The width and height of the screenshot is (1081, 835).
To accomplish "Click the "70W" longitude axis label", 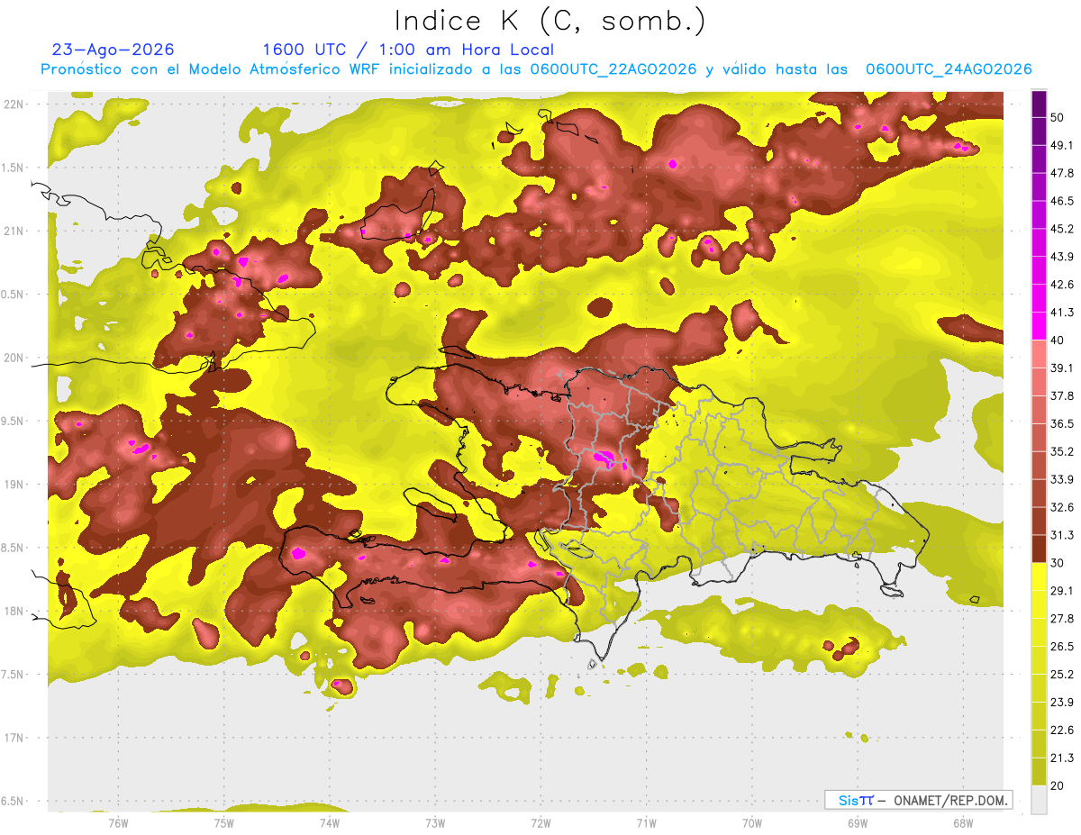I will pos(752,822).
